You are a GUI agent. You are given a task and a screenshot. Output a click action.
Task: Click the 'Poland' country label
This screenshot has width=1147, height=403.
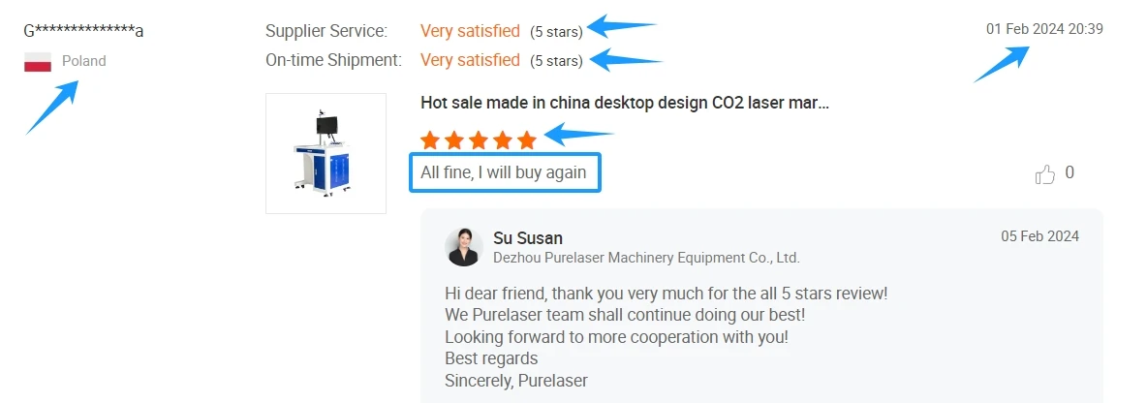coord(84,61)
